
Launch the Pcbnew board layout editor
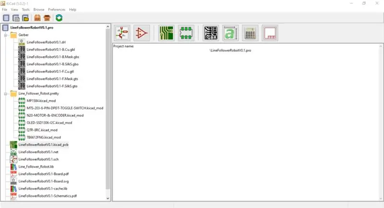point(167,33)
